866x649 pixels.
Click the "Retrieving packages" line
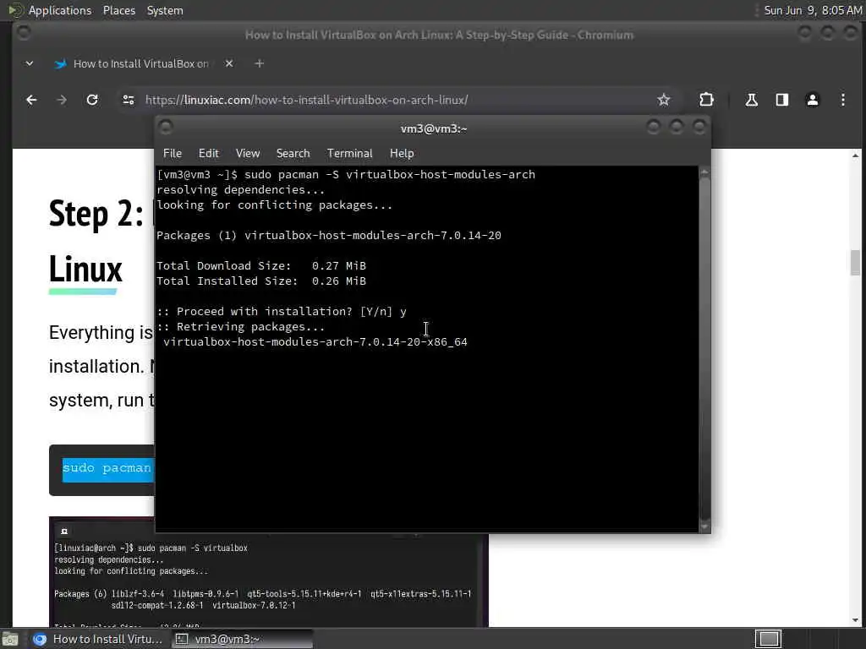pos(241,327)
